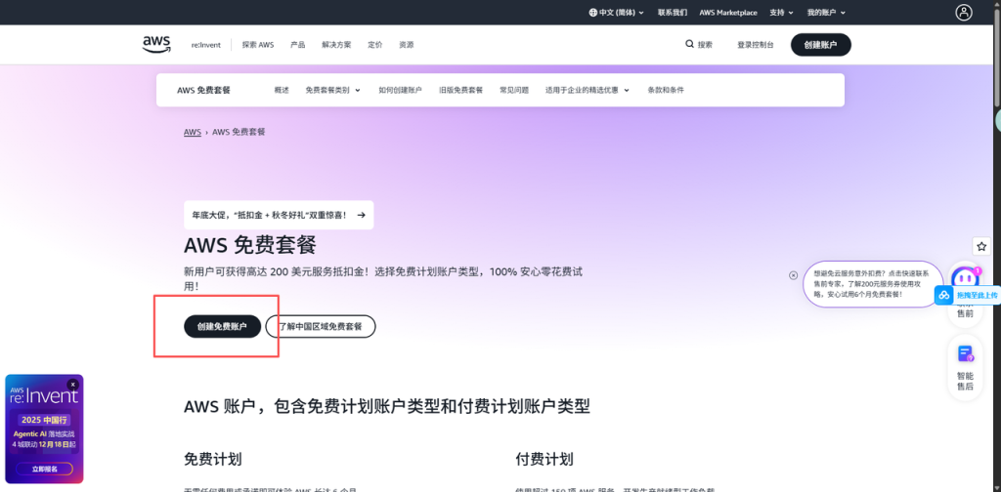Click the 拖拽至此上传 cloud upload icon
The image size is (1001, 492).
click(x=945, y=295)
